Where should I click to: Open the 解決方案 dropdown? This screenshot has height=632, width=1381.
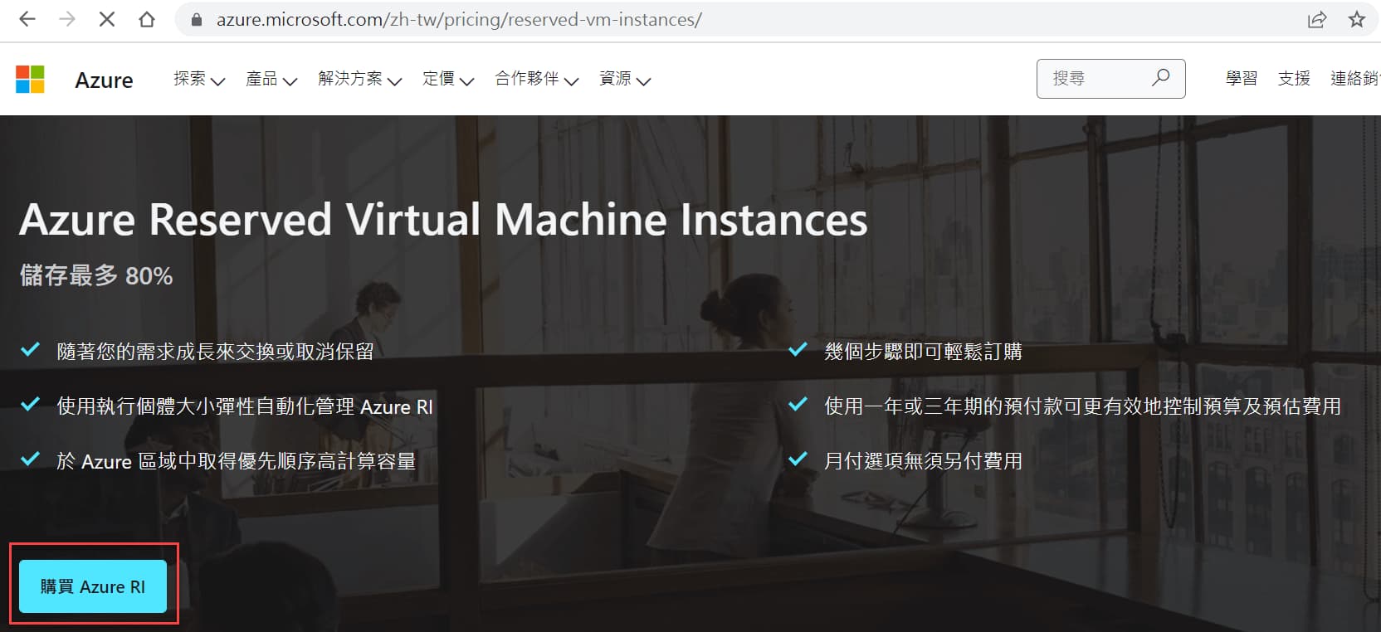point(360,79)
